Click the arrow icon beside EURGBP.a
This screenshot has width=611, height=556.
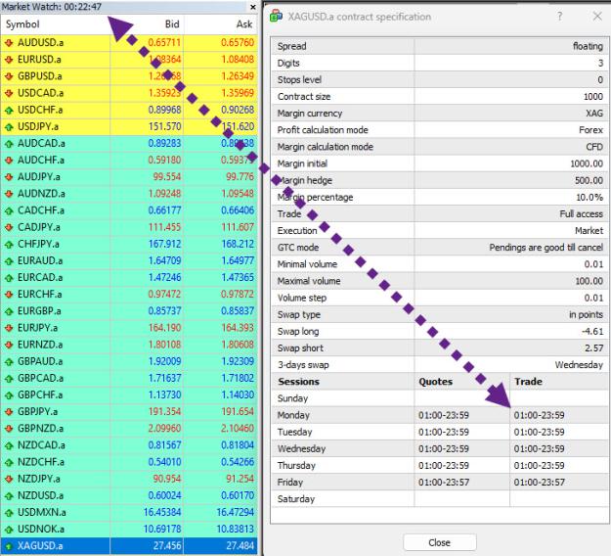(x=9, y=311)
